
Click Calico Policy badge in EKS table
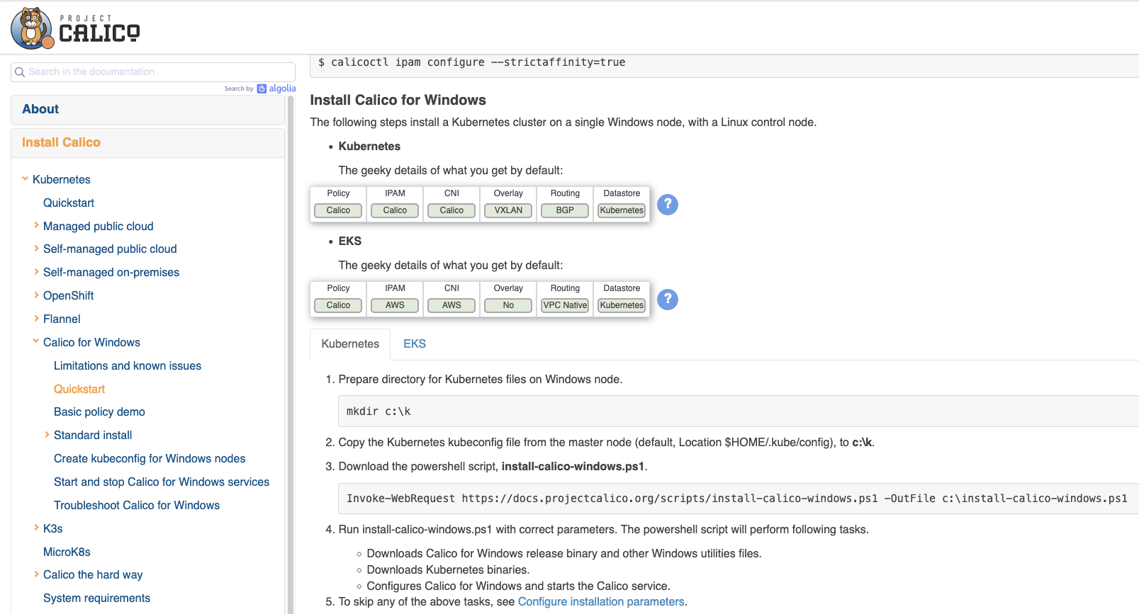pos(338,305)
